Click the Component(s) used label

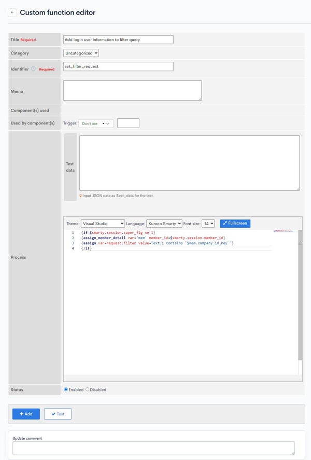[30, 110]
